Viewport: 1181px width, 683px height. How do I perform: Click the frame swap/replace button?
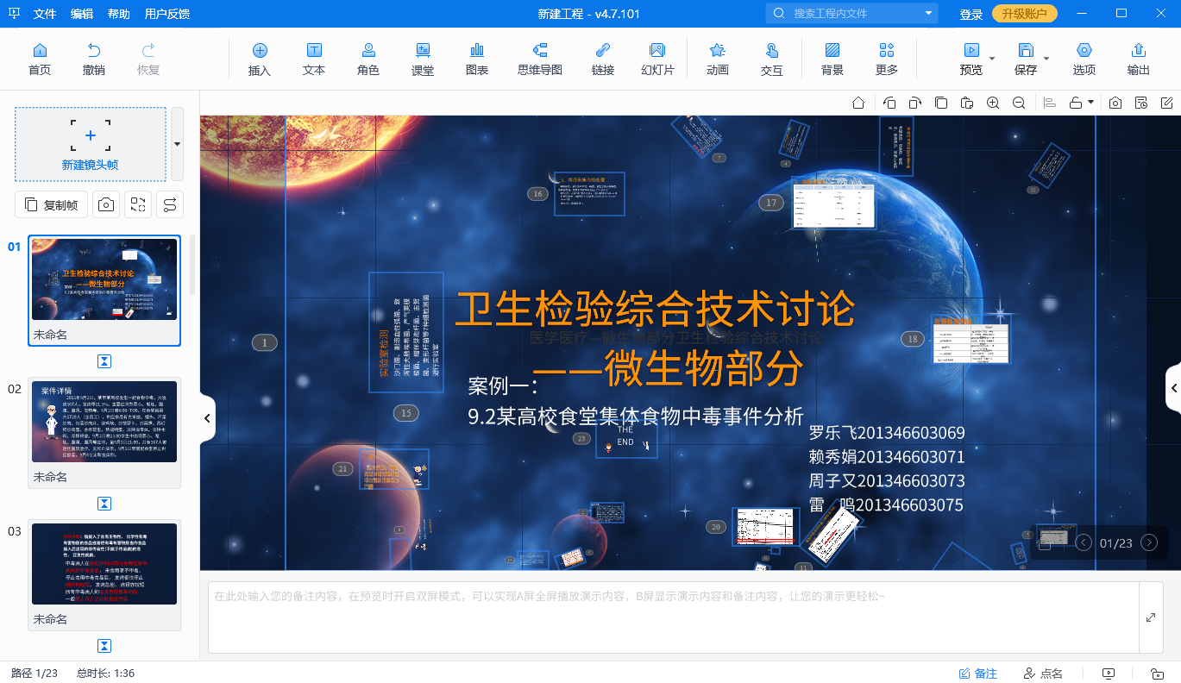pos(138,204)
